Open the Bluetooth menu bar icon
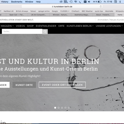 click(x=120, y=2)
